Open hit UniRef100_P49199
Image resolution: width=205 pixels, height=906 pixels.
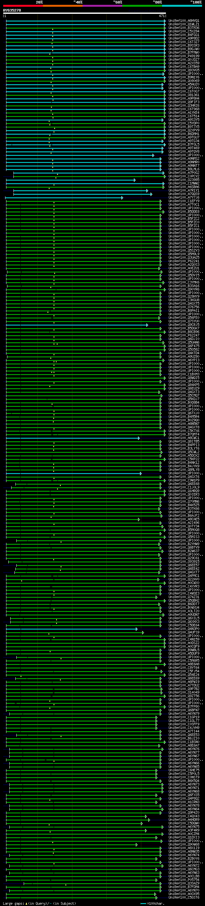(x=184, y=56)
